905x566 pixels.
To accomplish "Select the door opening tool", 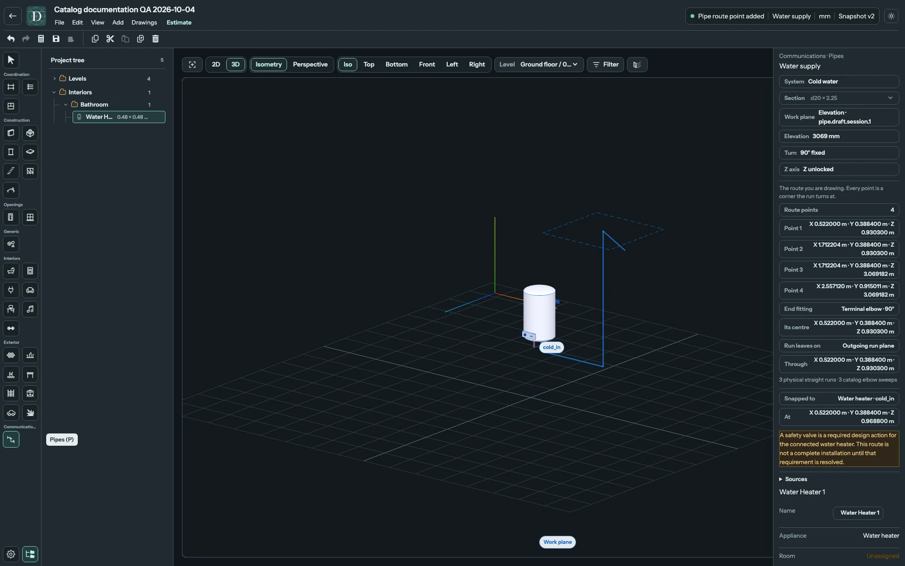I will 11,217.
